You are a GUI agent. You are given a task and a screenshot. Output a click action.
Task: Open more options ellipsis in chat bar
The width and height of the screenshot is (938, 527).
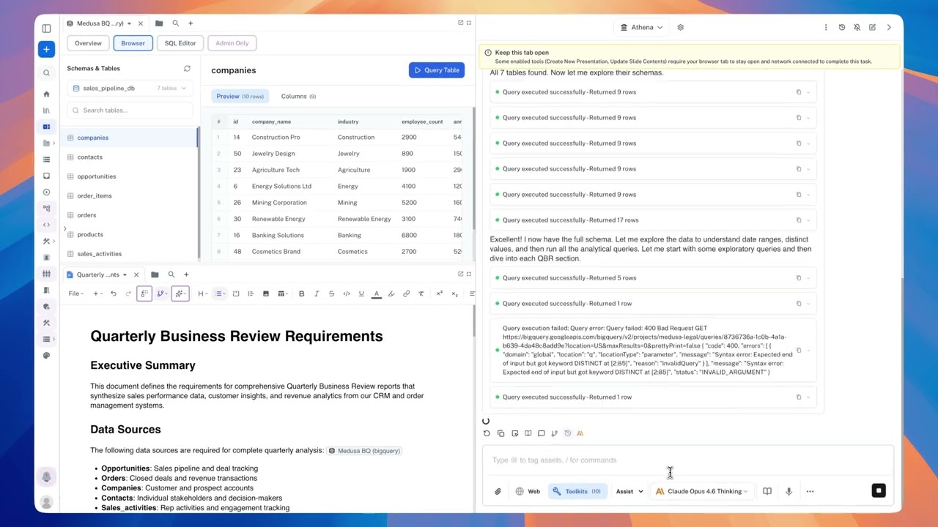click(x=810, y=492)
